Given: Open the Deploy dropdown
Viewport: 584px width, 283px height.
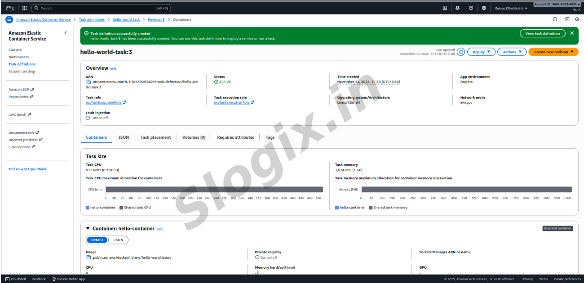Looking at the screenshot, I should [x=481, y=52].
